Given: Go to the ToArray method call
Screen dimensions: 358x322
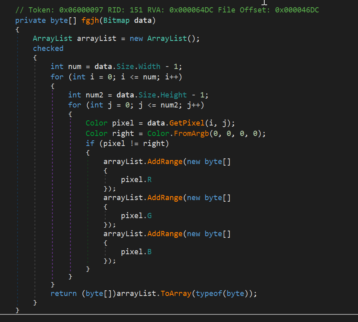Looking at the screenshot, I should pos(176,294).
